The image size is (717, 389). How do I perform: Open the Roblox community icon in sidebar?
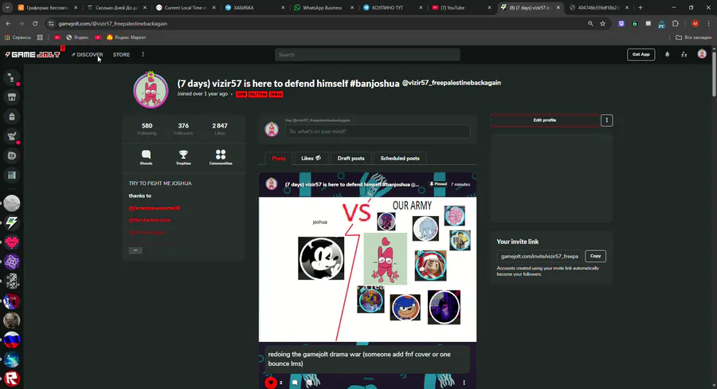pos(12,379)
